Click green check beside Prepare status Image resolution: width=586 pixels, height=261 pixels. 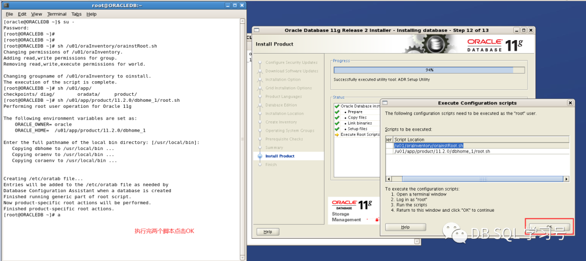tap(337, 112)
